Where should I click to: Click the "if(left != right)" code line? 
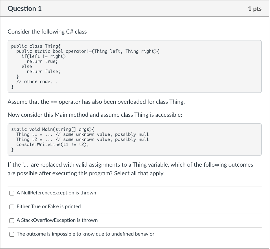pos(44,56)
